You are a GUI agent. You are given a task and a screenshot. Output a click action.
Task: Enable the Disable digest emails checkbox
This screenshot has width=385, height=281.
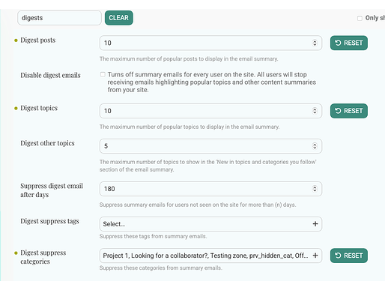point(103,74)
